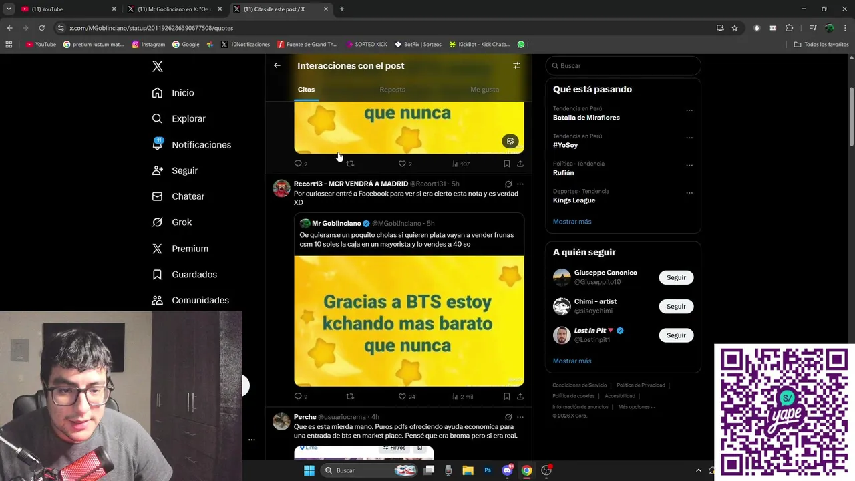The image size is (855, 481).
Task: Open the SORTEO KICK bookmark
Action: pyautogui.click(x=367, y=45)
